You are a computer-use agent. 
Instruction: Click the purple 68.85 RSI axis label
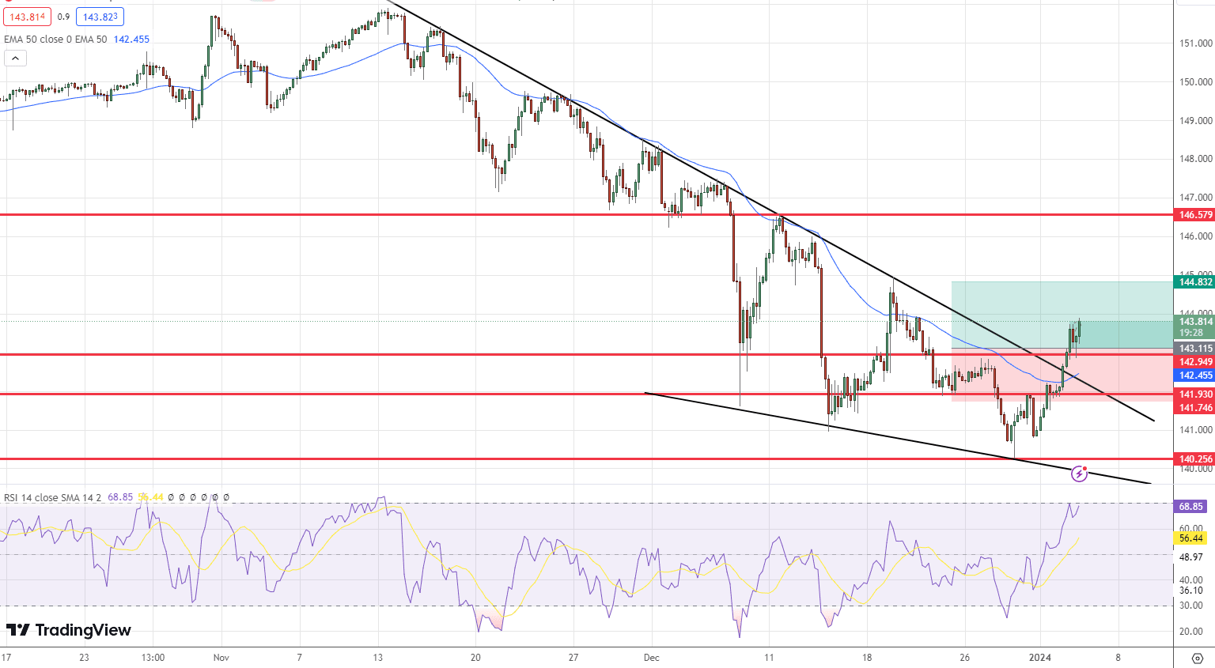pos(1190,507)
